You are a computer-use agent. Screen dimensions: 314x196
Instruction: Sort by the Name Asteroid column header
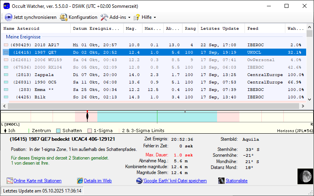22,29
